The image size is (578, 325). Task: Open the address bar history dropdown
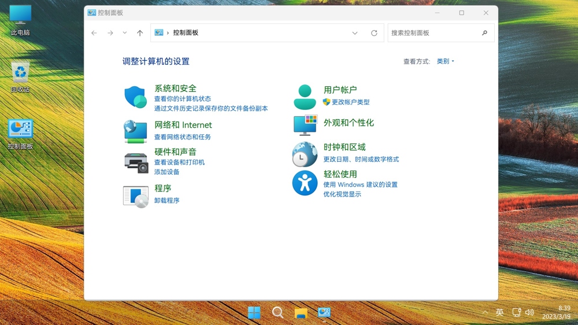click(x=355, y=33)
